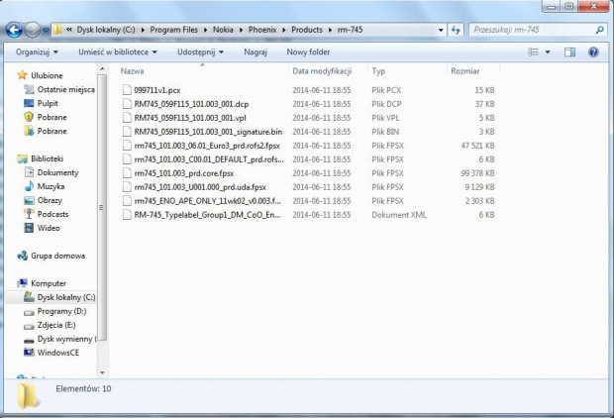The image size is (614, 418).
Task: Click the folder icon in address bar
Action: 57,30
